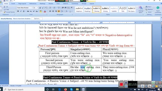This screenshot has width=162, height=91.
Task: Click the green capture region icon in recorder
Action: (x=153, y=83)
